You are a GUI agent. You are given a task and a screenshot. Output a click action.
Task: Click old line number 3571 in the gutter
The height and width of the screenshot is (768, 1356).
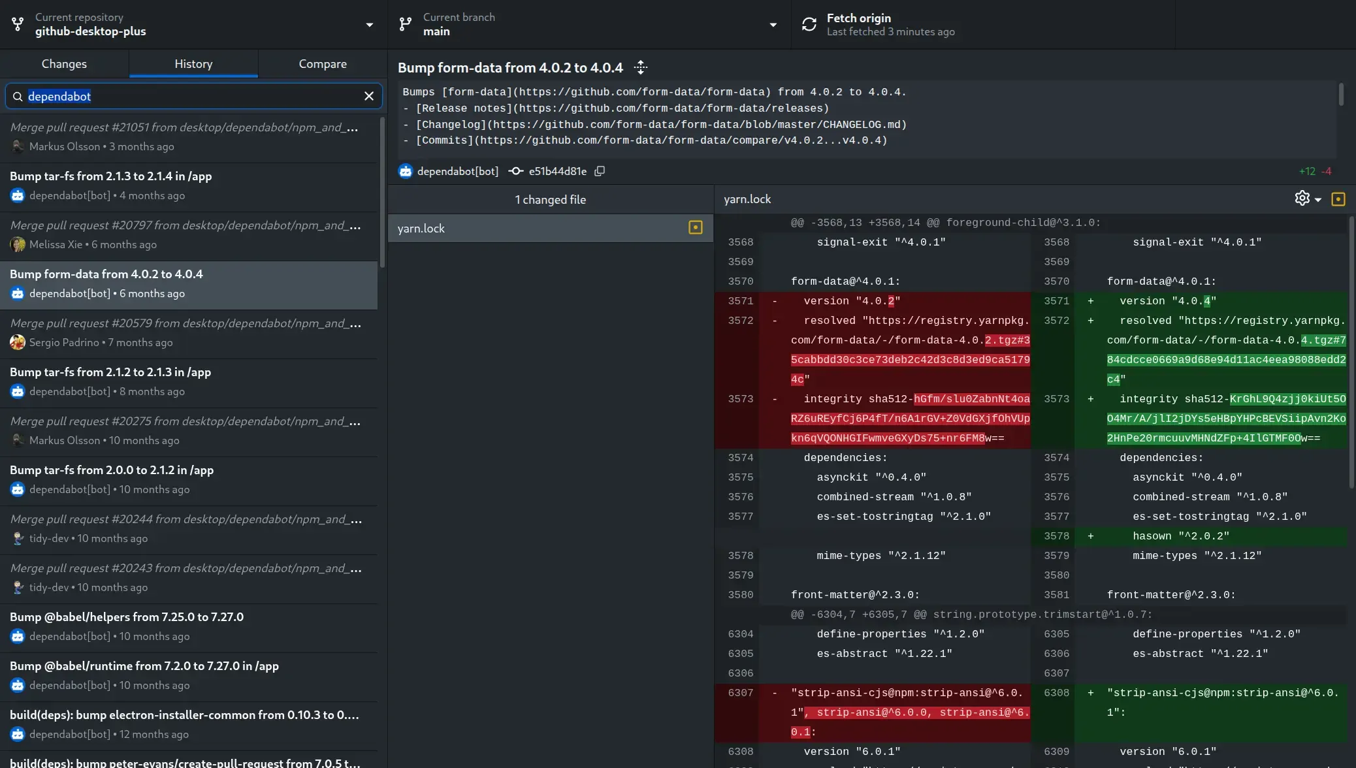(741, 301)
